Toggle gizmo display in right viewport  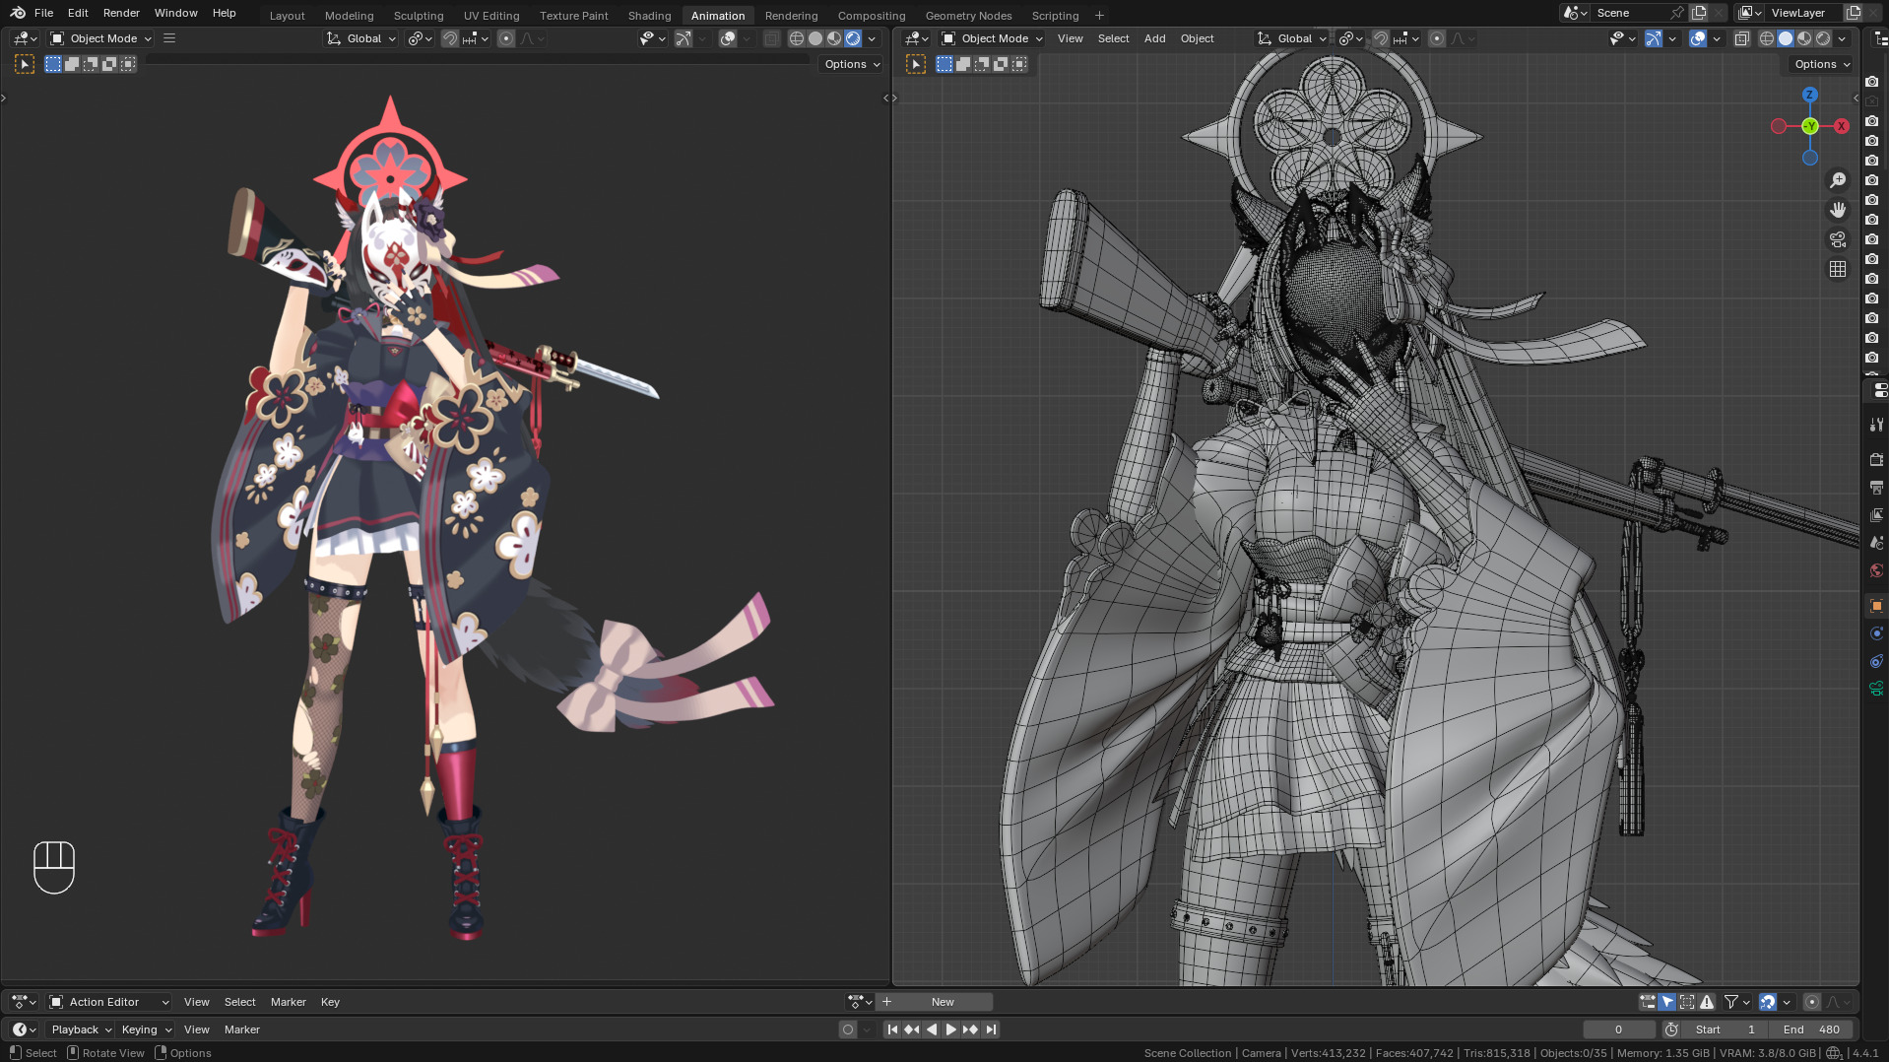coord(1654,38)
